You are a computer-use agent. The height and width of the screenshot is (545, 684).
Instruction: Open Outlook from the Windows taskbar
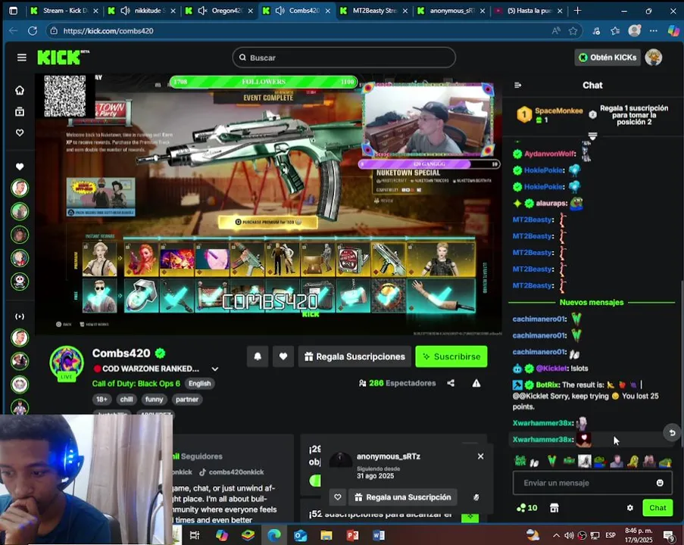[300, 535]
